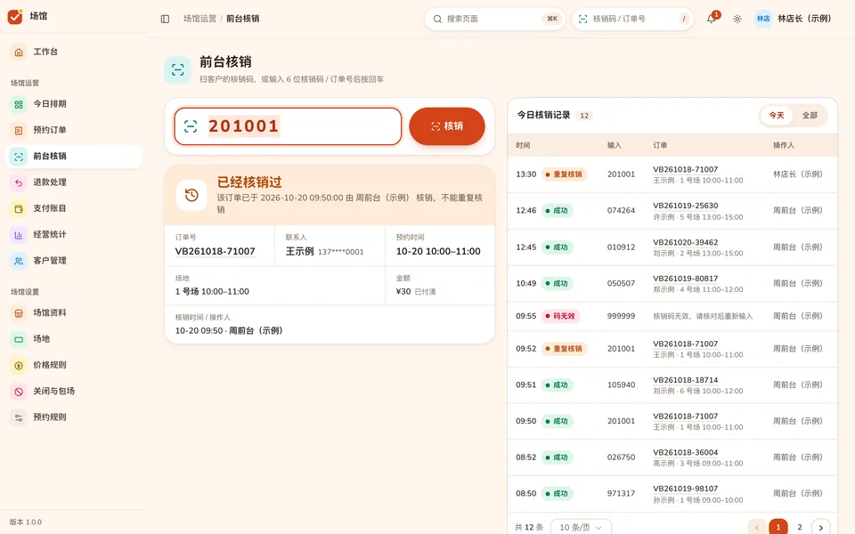Click scan icon in top 核销码 field
Image resolution: width=855 pixels, height=534 pixels.
pyautogui.click(x=582, y=19)
